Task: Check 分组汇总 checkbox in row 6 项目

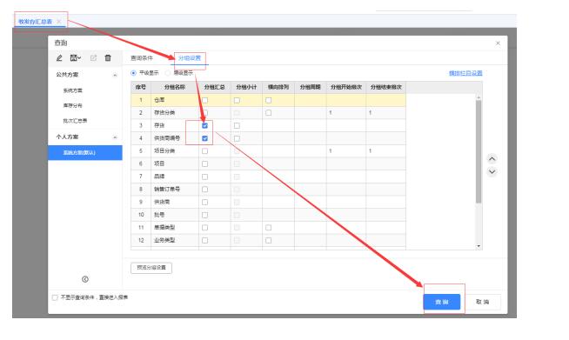Action: click(x=205, y=164)
